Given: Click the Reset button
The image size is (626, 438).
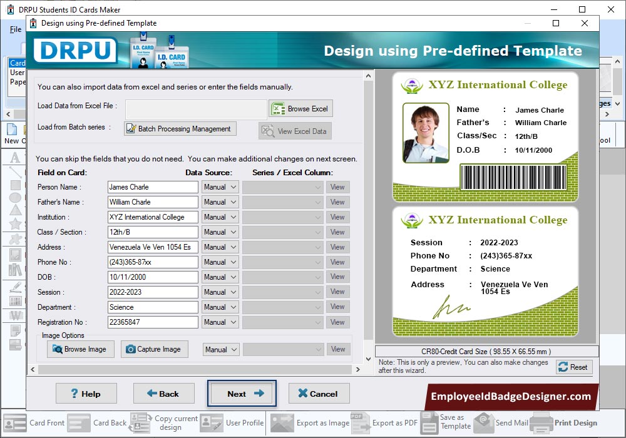Looking at the screenshot, I should (574, 367).
